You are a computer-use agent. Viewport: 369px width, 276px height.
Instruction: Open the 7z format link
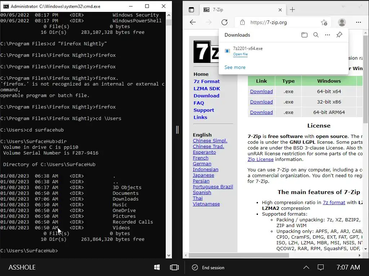(x=334, y=203)
